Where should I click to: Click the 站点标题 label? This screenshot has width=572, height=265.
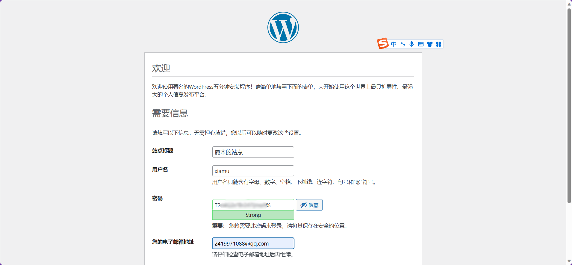tap(163, 151)
